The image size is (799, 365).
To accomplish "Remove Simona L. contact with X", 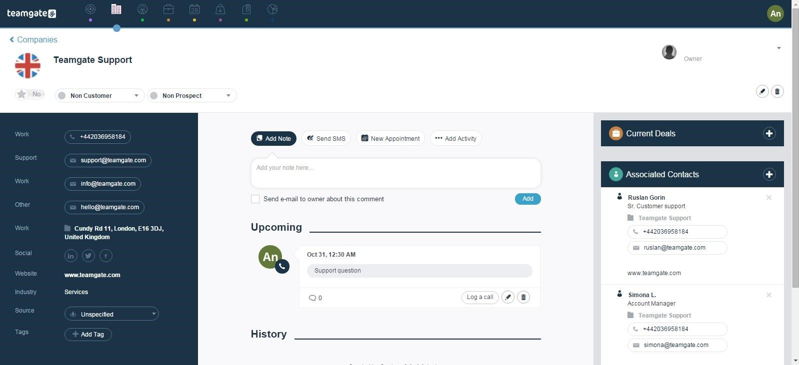I will coord(769,295).
